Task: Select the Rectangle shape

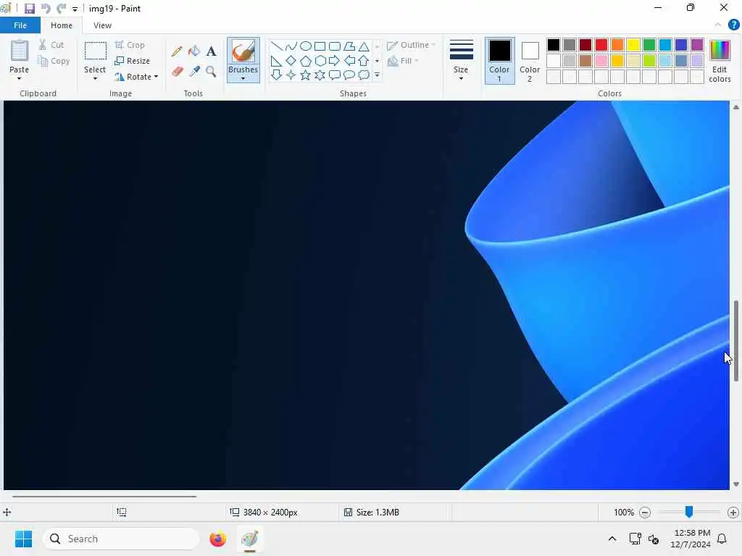Action: coord(320,46)
